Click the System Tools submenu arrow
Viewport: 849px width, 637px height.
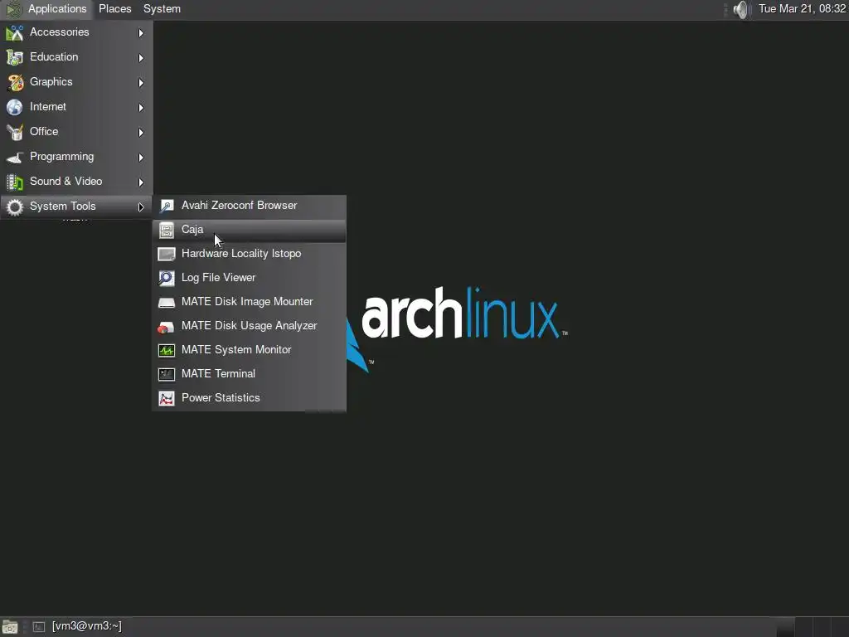[x=141, y=207]
